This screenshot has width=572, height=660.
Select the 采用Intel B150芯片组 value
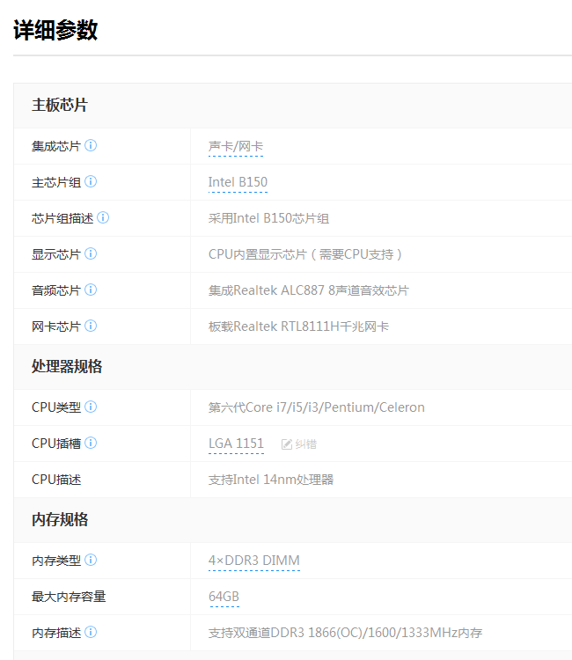click(268, 218)
